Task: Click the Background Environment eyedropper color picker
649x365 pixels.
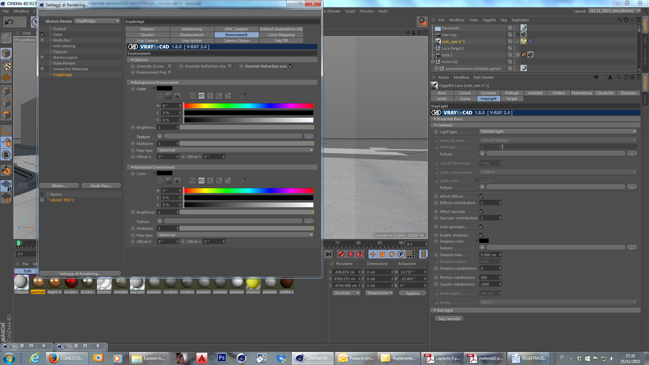Action: tap(243, 96)
